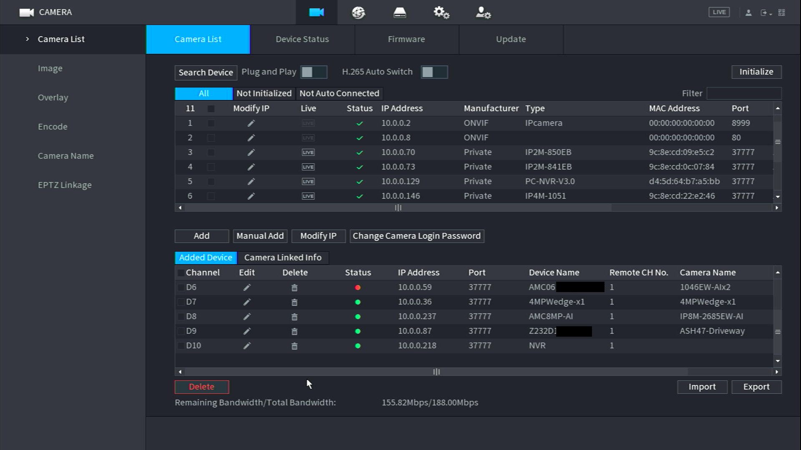The image size is (801, 450).
Task: Switch to the Firmware tab
Action: click(x=407, y=39)
